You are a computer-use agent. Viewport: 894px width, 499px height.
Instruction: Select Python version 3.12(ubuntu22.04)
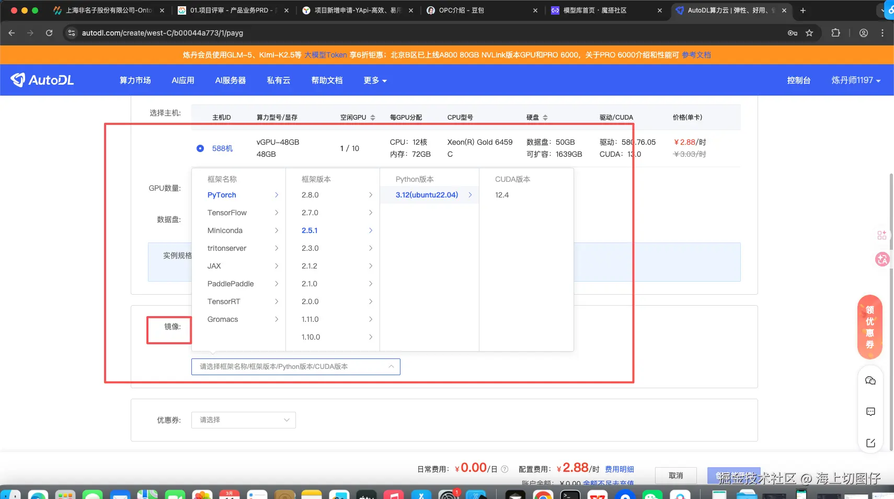click(430, 195)
